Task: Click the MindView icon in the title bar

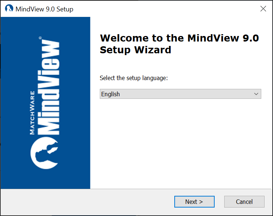Action: [x=9, y=9]
